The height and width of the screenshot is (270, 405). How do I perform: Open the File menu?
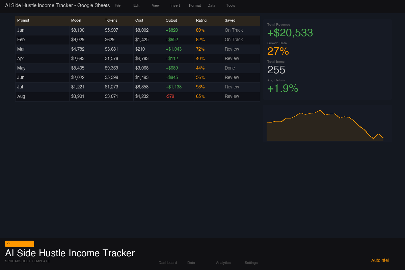[x=117, y=5]
